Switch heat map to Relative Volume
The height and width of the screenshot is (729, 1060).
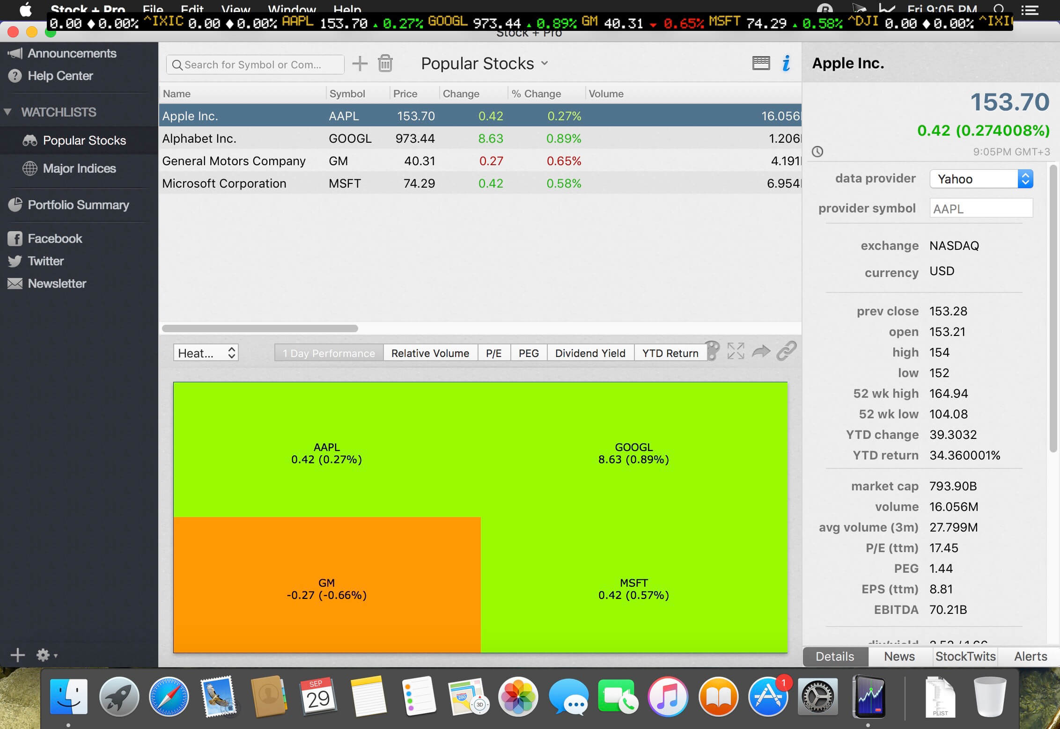click(430, 353)
